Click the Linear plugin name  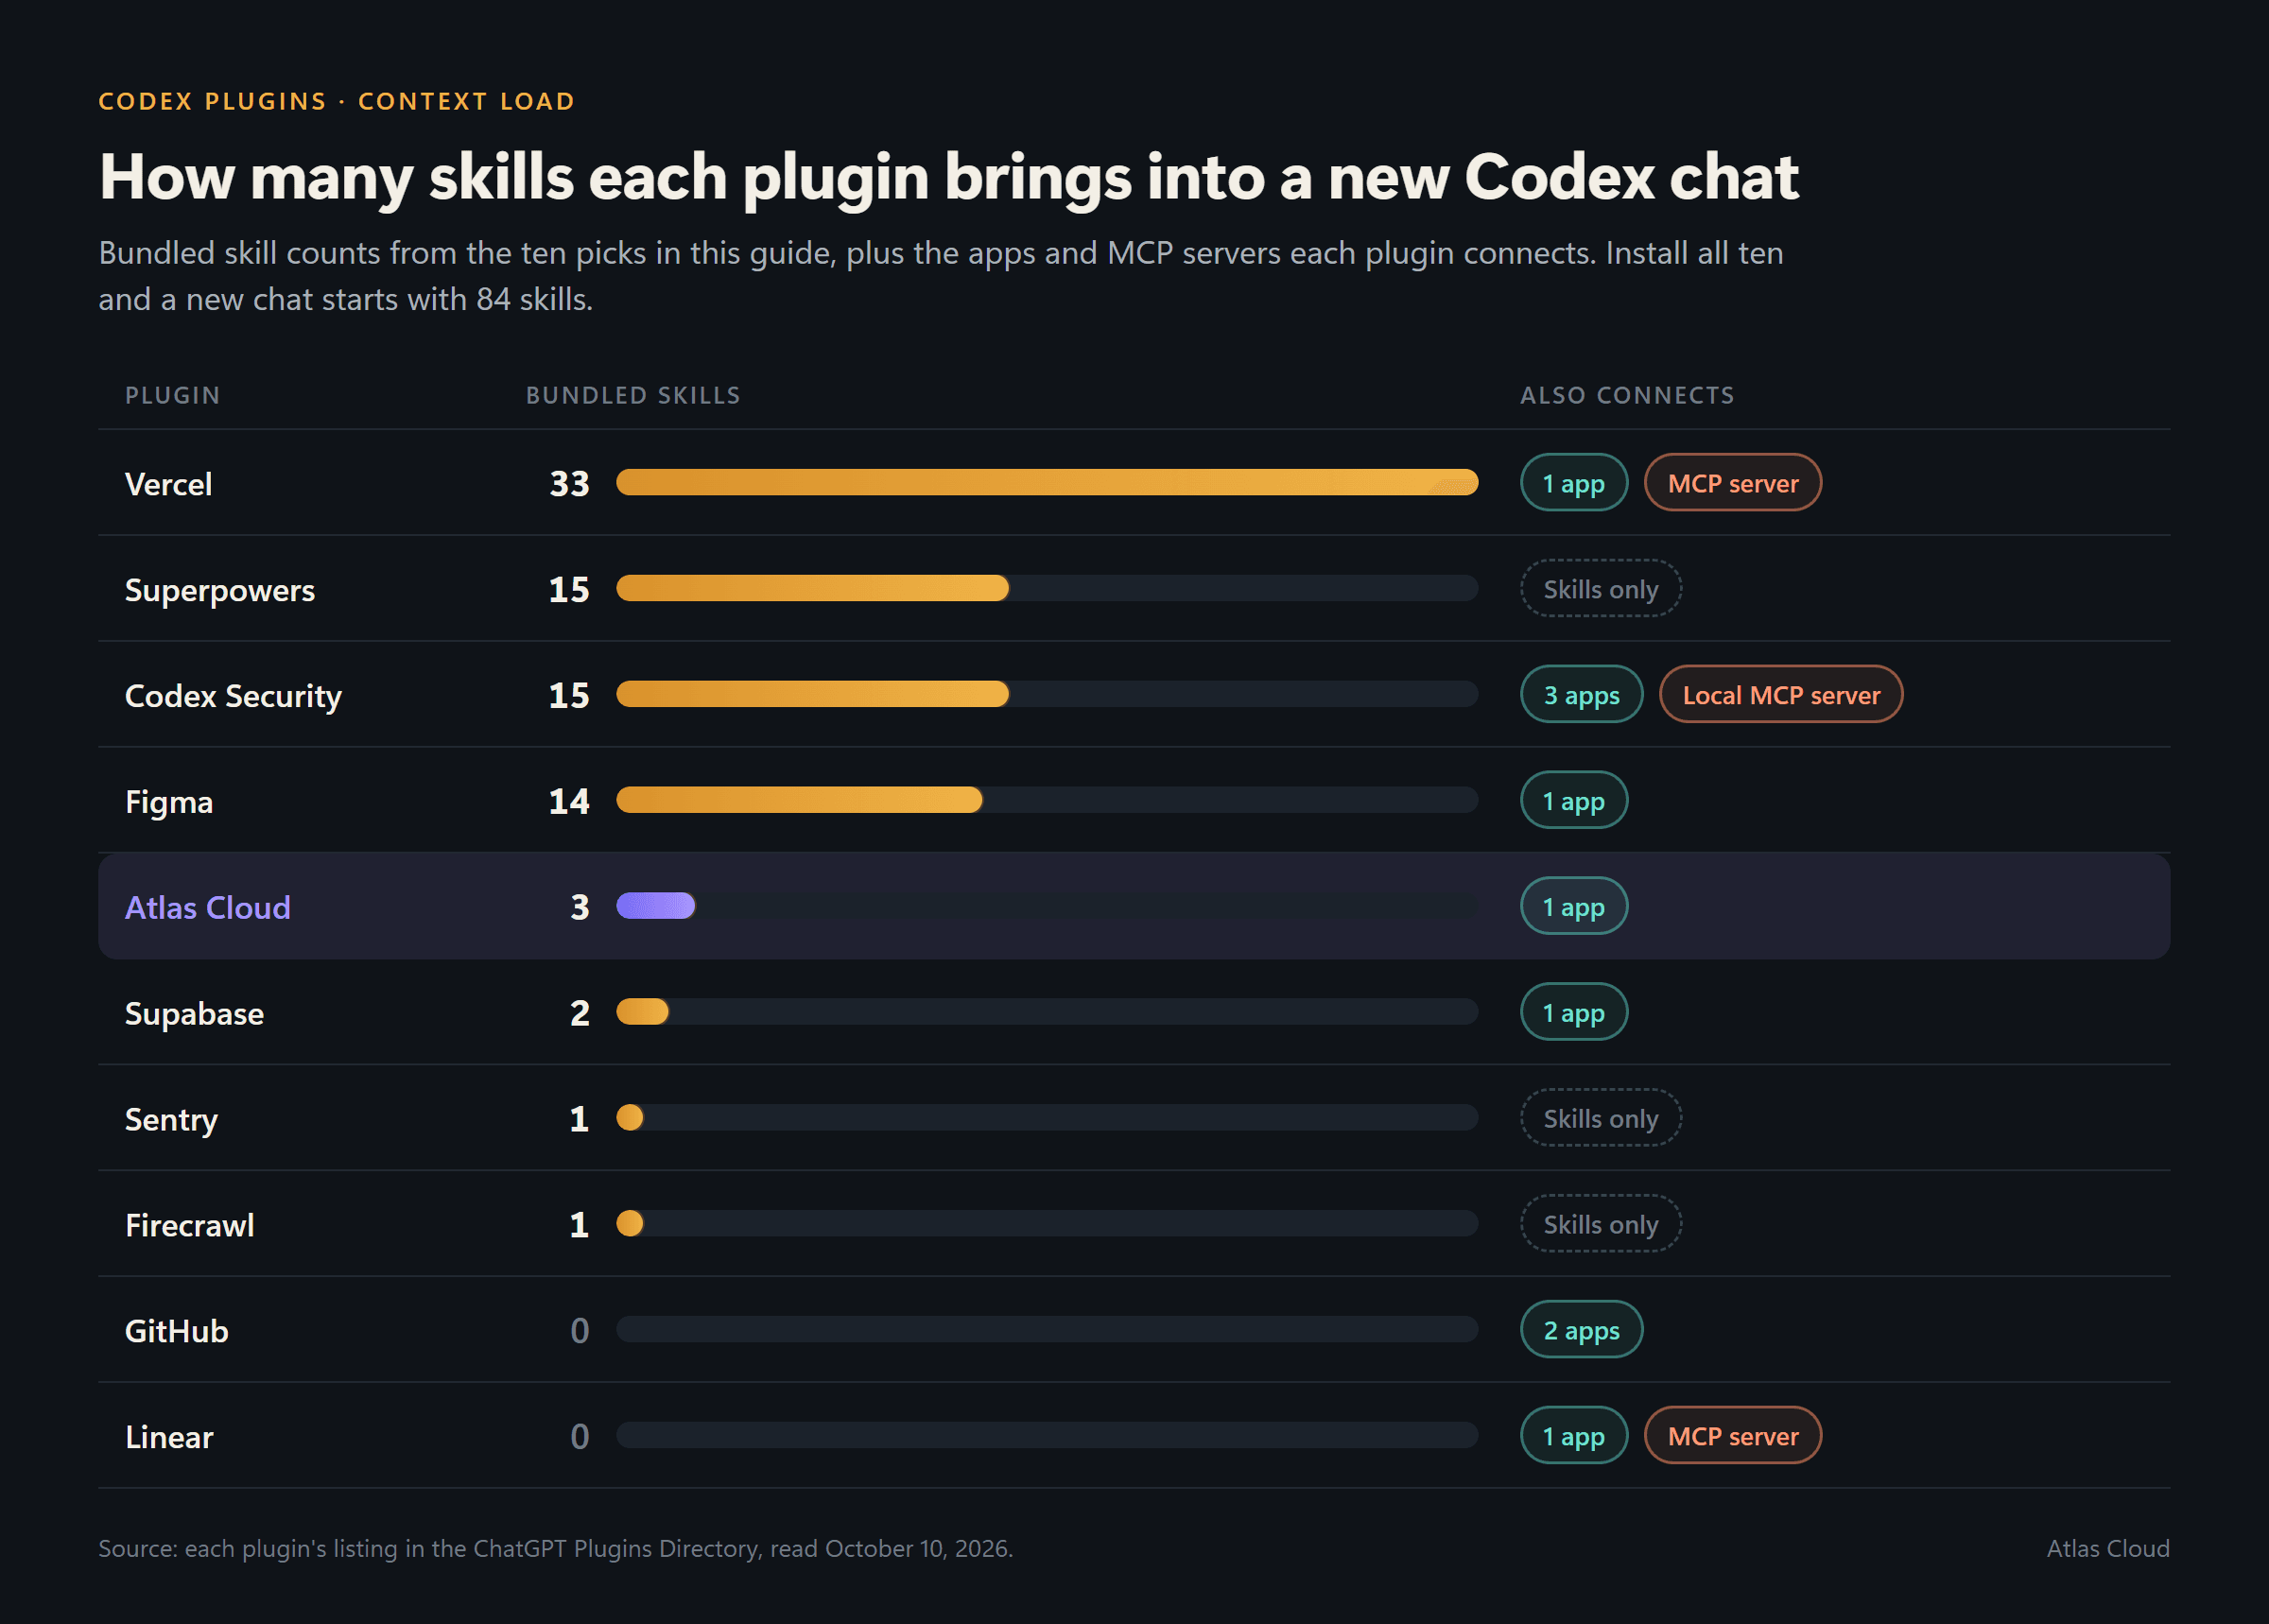(169, 1437)
